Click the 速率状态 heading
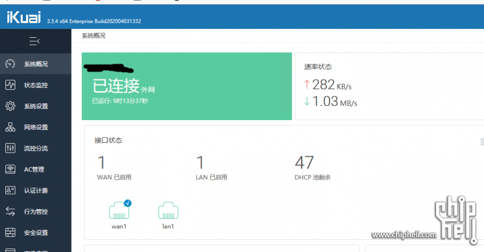Viewport: 484px width, 252px height. tap(318, 67)
